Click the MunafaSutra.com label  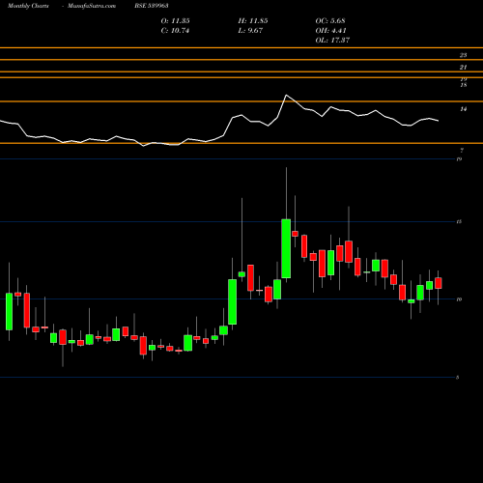click(92, 6)
